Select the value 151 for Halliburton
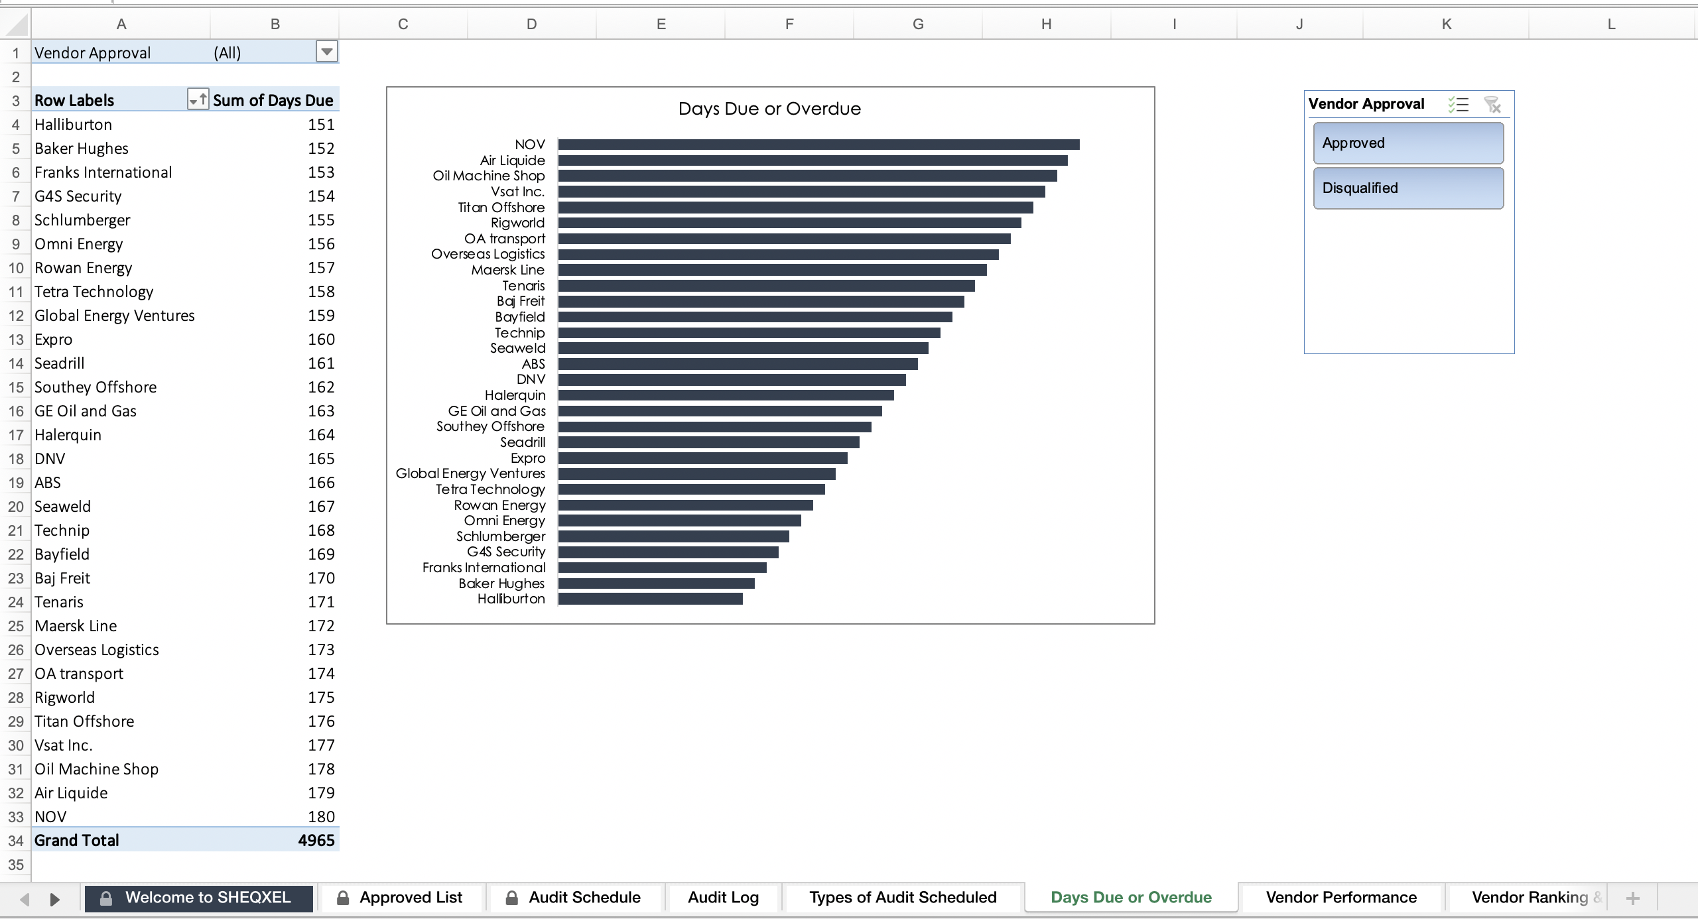This screenshot has width=1698, height=919. pyautogui.click(x=275, y=125)
